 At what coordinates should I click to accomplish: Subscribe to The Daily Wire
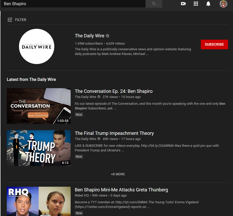(214, 44)
